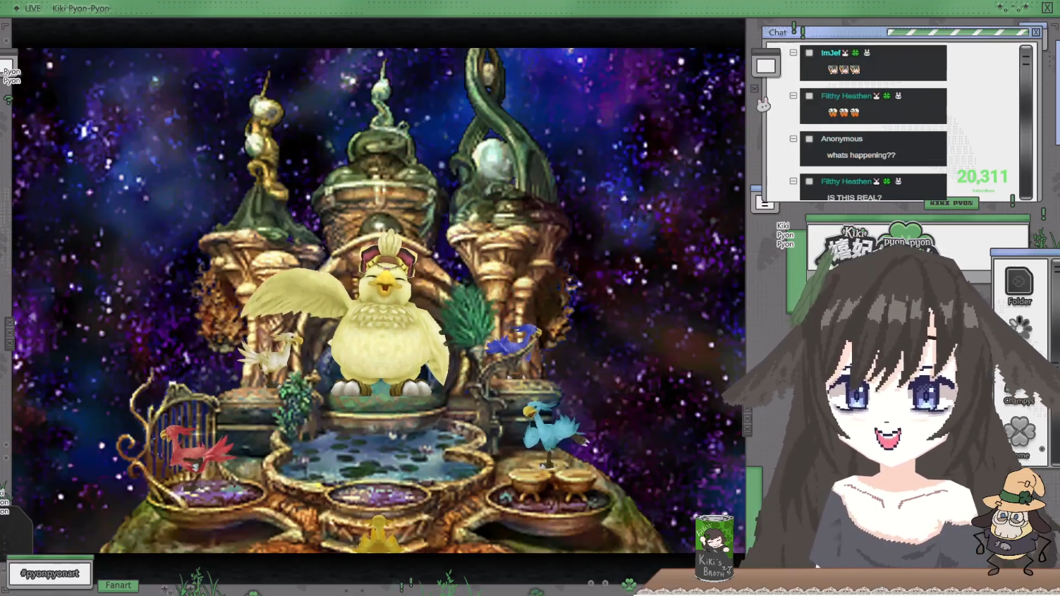Click the four-leaf clover Home icon

click(1020, 433)
